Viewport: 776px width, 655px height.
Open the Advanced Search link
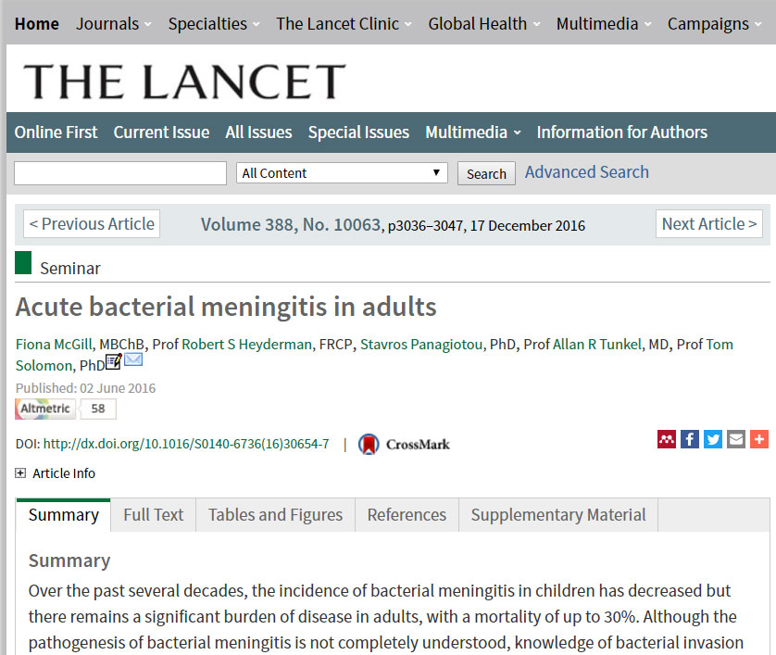tap(587, 171)
